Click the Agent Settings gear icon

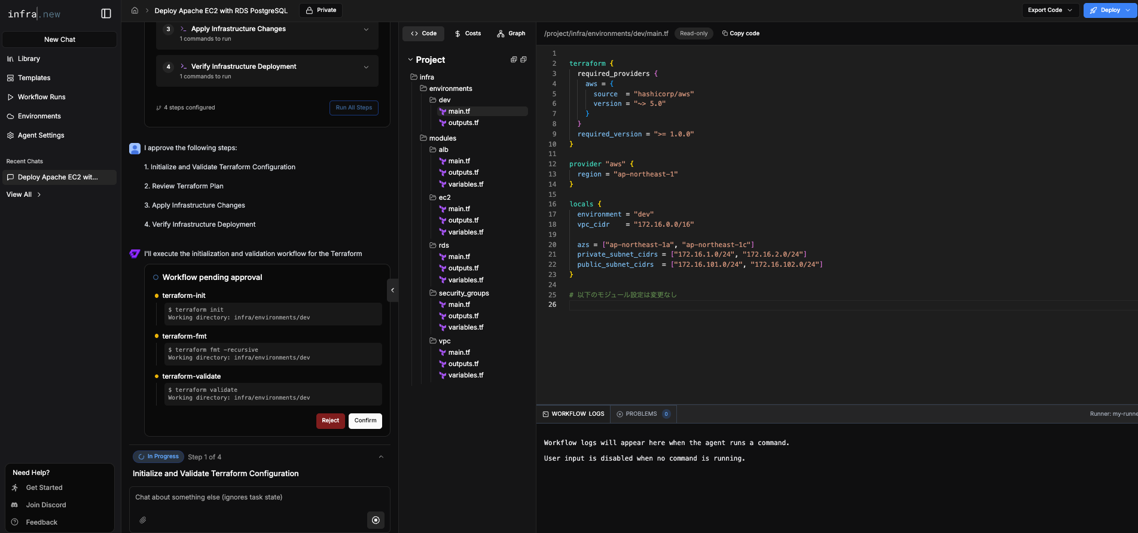pos(10,135)
